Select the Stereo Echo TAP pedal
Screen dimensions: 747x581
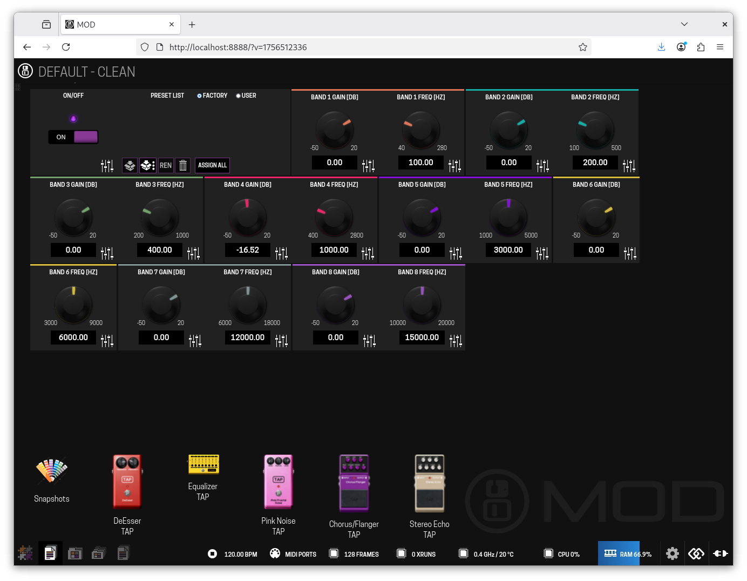[x=430, y=483]
